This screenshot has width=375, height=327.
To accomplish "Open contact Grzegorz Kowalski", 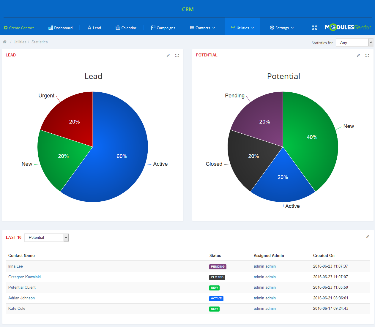I will pyautogui.click(x=24, y=277).
